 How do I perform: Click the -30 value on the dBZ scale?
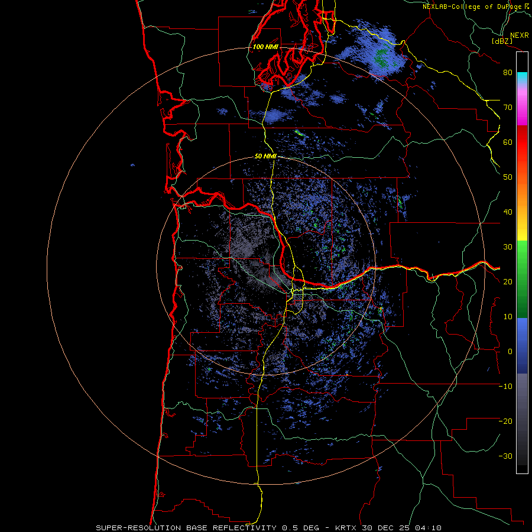(505, 456)
